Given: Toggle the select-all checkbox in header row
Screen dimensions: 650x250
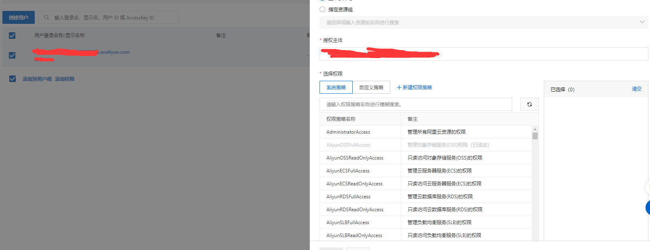Looking at the screenshot, I should pyautogui.click(x=12, y=36).
